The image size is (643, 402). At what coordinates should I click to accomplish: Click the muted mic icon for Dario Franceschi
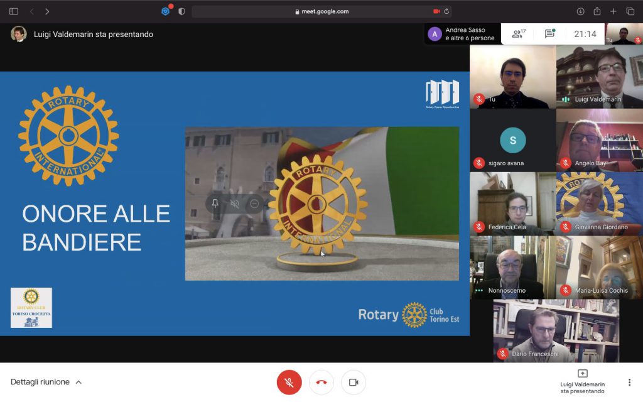(x=503, y=354)
